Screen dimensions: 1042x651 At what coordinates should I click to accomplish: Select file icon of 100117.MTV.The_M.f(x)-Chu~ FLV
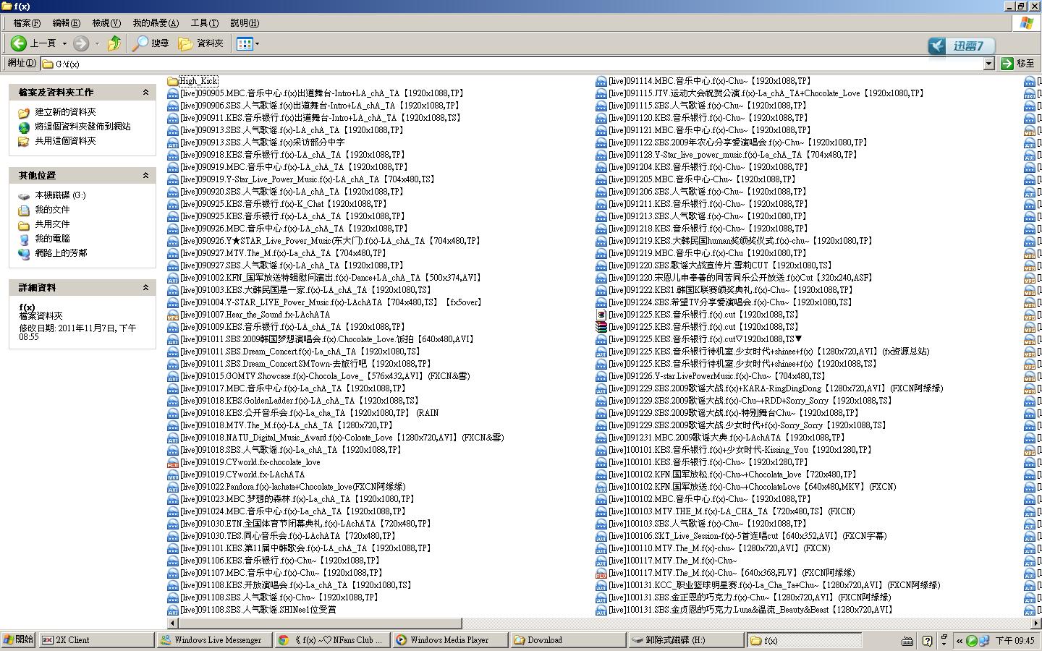(x=601, y=573)
